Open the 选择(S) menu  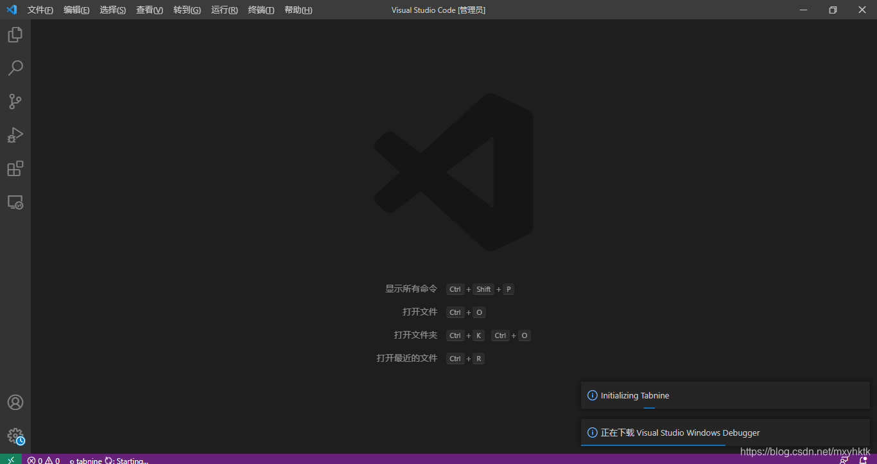[x=113, y=10]
